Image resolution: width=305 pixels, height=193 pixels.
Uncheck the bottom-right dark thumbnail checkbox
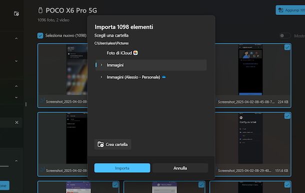pyautogui.click(x=287, y=185)
